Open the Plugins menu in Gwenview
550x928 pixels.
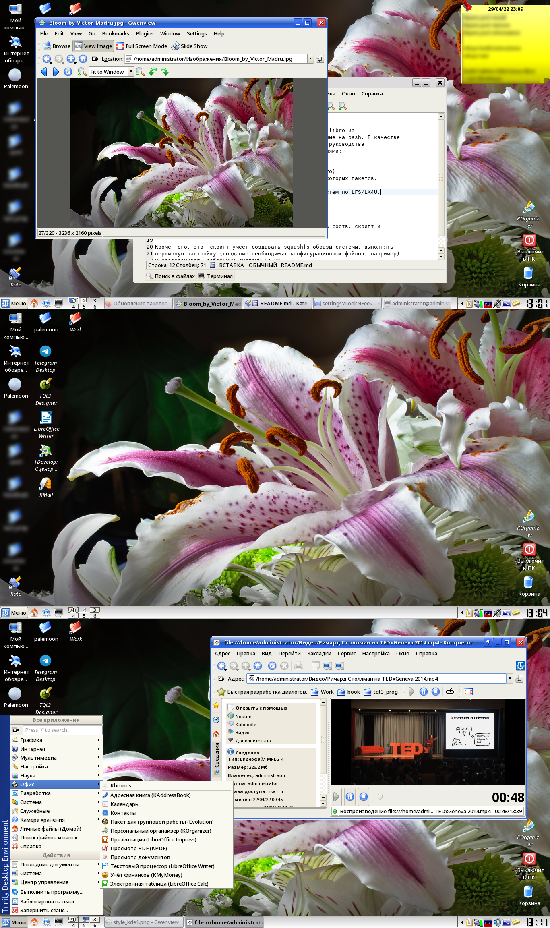pos(145,33)
